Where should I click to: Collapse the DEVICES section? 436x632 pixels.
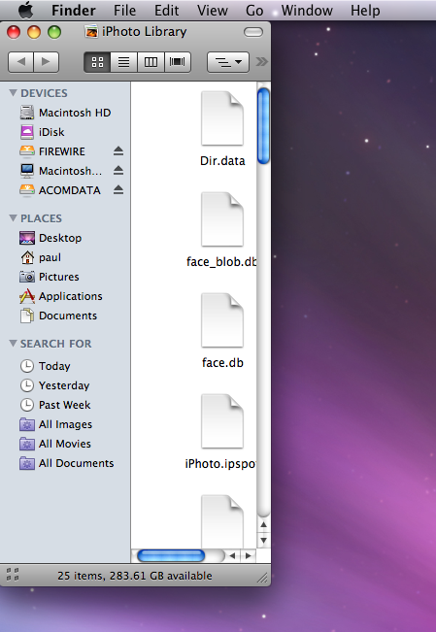pos(13,93)
